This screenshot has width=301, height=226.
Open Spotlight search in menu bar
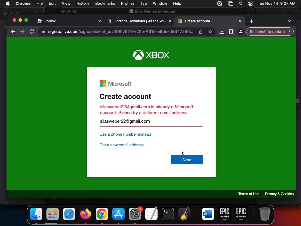(x=241, y=4)
